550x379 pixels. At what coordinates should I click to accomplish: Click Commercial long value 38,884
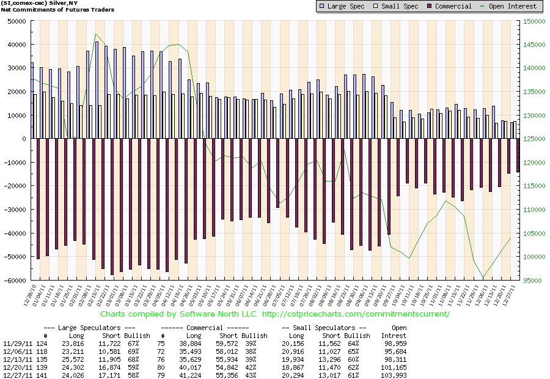[191, 344]
